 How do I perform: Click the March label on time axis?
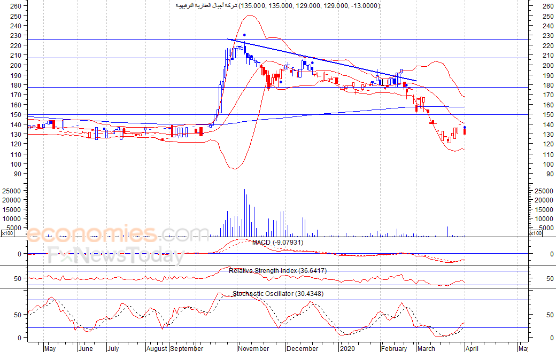tap(426, 348)
